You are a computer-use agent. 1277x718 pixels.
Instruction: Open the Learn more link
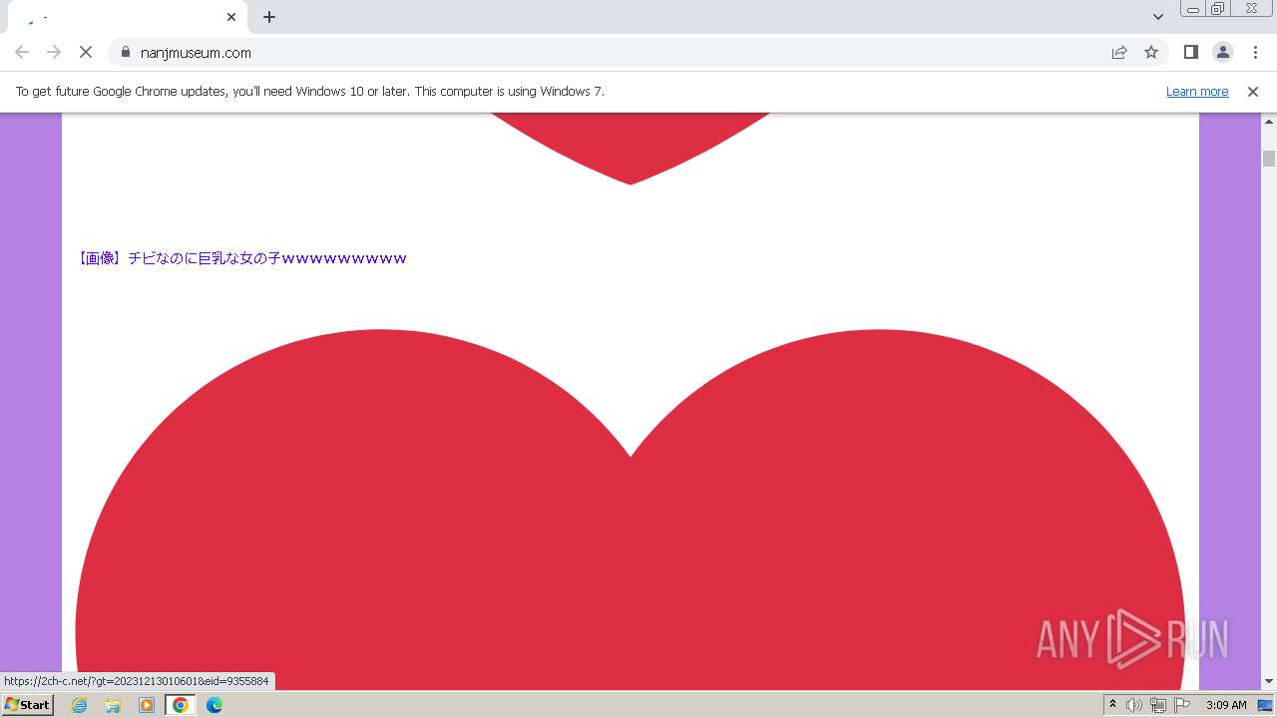click(1197, 91)
